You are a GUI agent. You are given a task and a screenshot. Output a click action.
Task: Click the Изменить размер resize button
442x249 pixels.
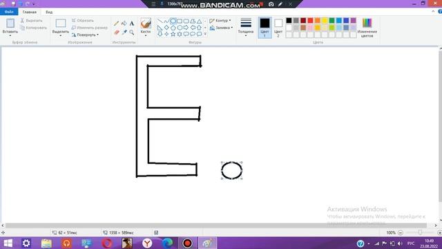89,28
